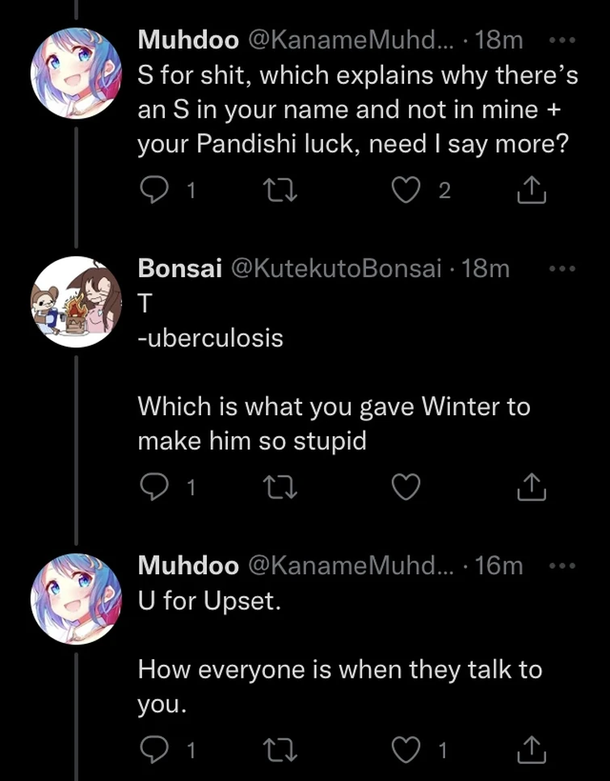
Task: Open Muhdoo's avatar on "U for Upset" tweet
Action: (x=76, y=598)
